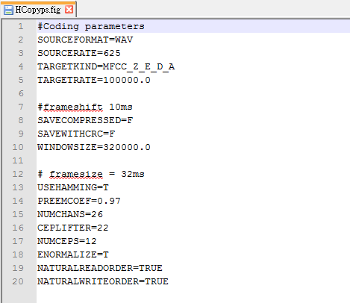The image size is (350, 303).
Task: Click text 'PREEMCOEF=0.97'
Action: click(x=79, y=201)
